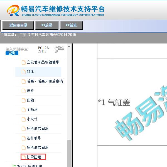Select 连杆轴承 entry
Screen dimensions: 167x167
click(x=34, y=138)
